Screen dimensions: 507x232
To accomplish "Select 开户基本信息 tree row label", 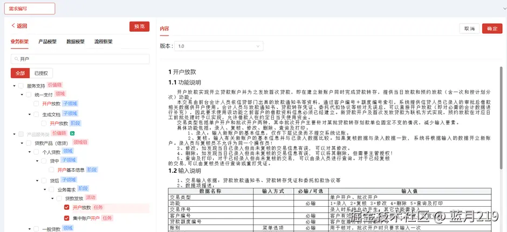I will coord(71,170).
